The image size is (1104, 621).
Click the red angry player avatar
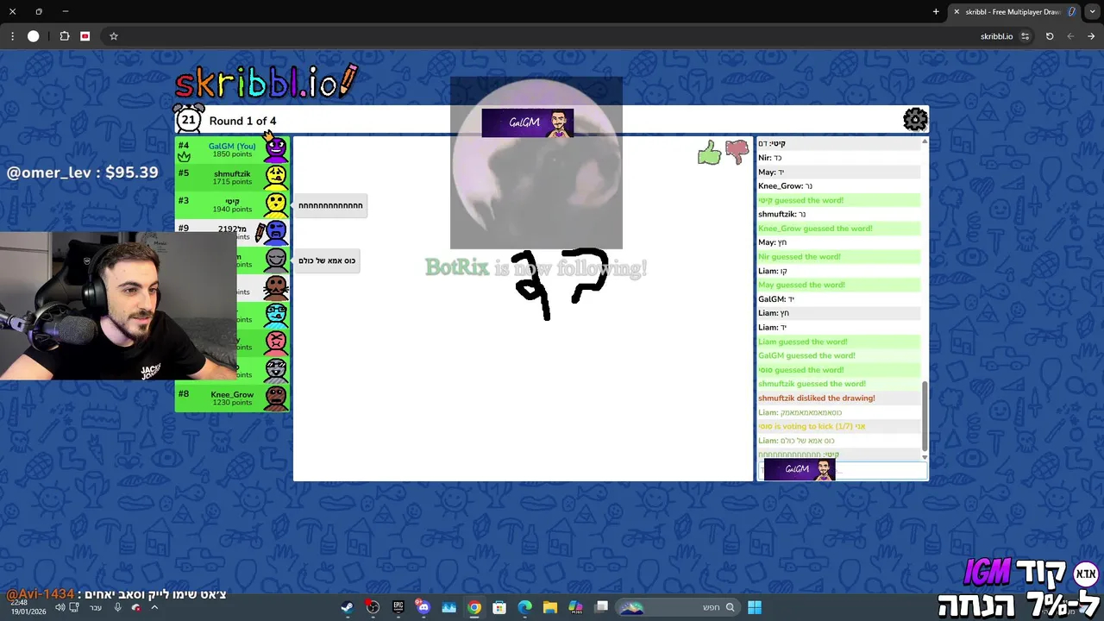click(x=276, y=342)
